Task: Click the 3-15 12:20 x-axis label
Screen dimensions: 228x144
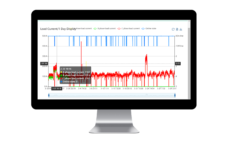Action: pyautogui.click(x=116, y=88)
